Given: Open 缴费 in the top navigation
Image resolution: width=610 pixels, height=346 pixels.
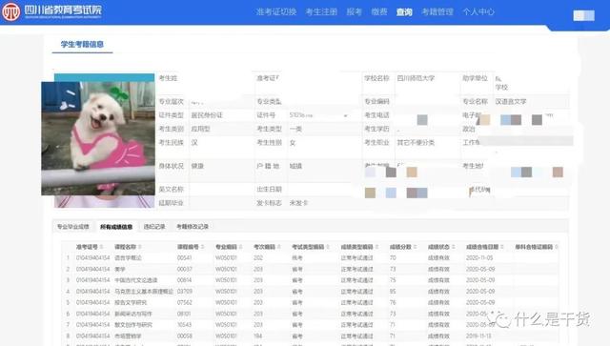Looking at the screenshot, I should tap(379, 12).
